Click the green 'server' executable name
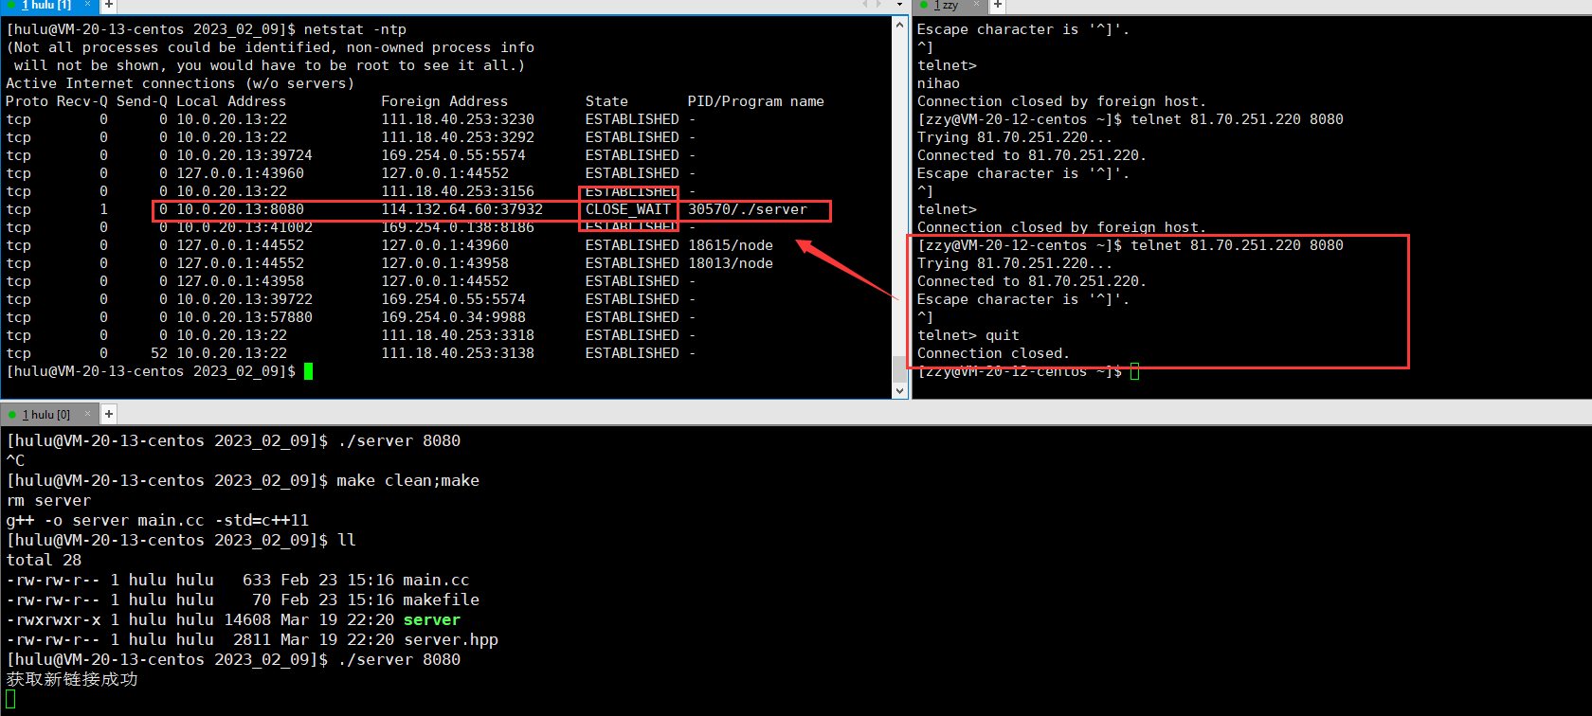The height and width of the screenshot is (716, 1592). [432, 620]
